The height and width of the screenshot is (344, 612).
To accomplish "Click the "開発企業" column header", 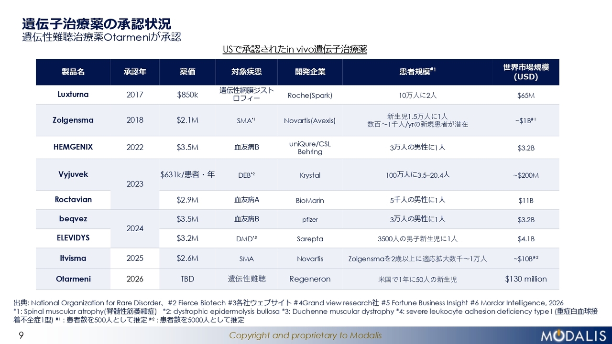I will click(310, 72).
